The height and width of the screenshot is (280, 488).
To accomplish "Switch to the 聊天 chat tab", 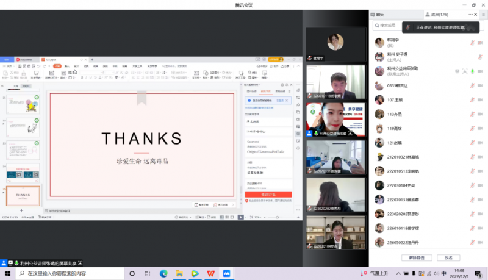I will pos(381,14).
